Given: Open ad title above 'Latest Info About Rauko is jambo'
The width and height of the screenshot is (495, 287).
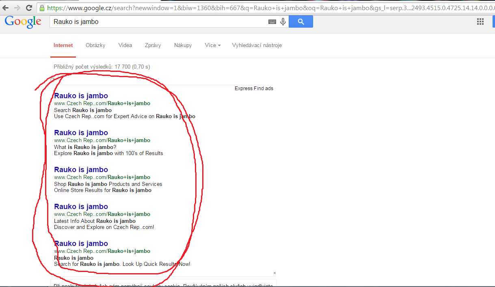Looking at the screenshot, I should [81, 207].
